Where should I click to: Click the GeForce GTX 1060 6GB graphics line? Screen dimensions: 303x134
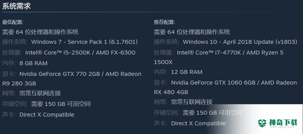click(x=234, y=83)
